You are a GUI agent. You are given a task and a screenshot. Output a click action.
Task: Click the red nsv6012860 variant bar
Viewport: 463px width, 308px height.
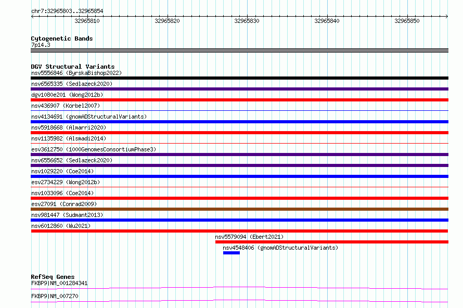point(239,231)
